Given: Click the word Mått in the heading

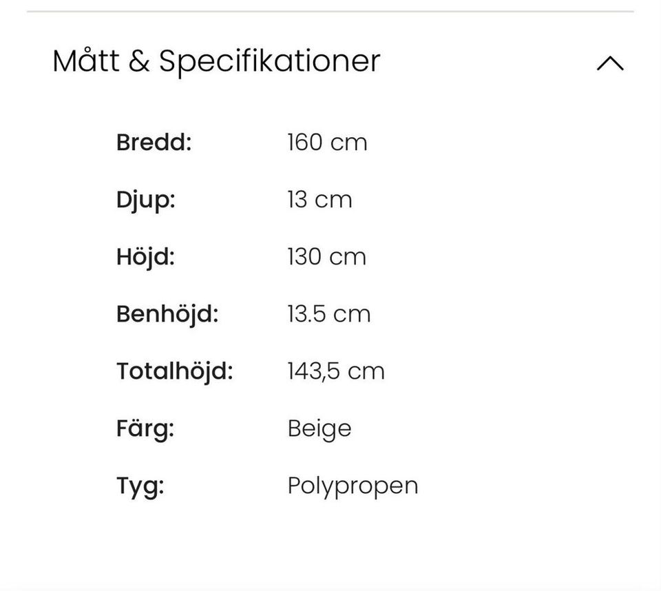Looking at the screenshot, I should 85,61.
